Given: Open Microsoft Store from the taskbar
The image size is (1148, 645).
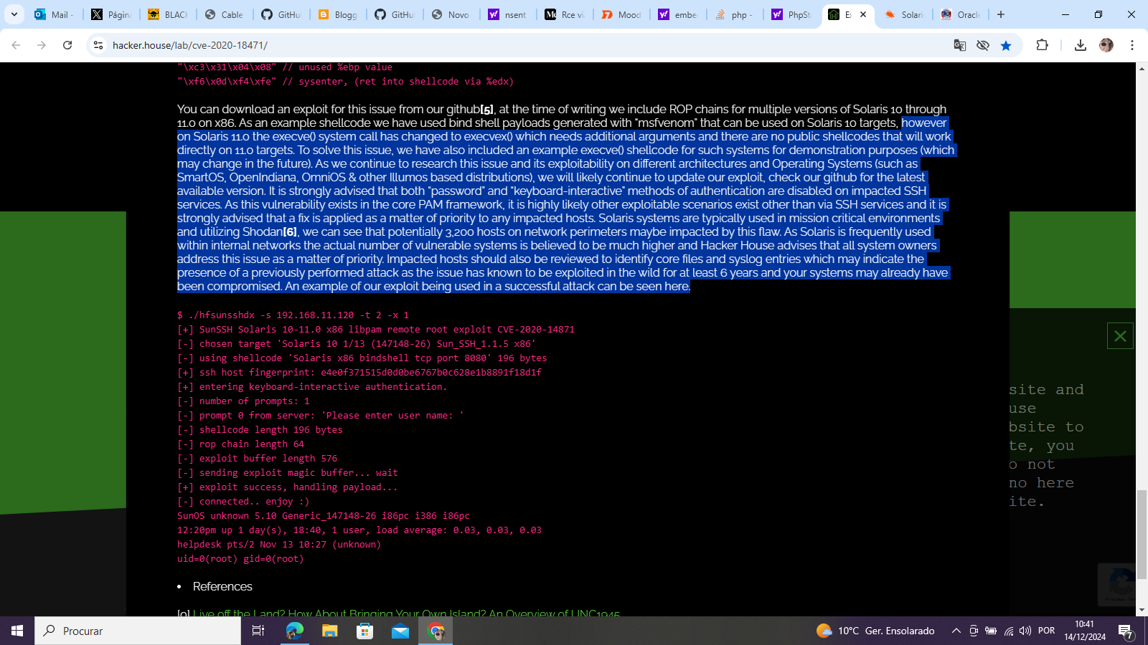Looking at the screenshot, I should point(365,631).
